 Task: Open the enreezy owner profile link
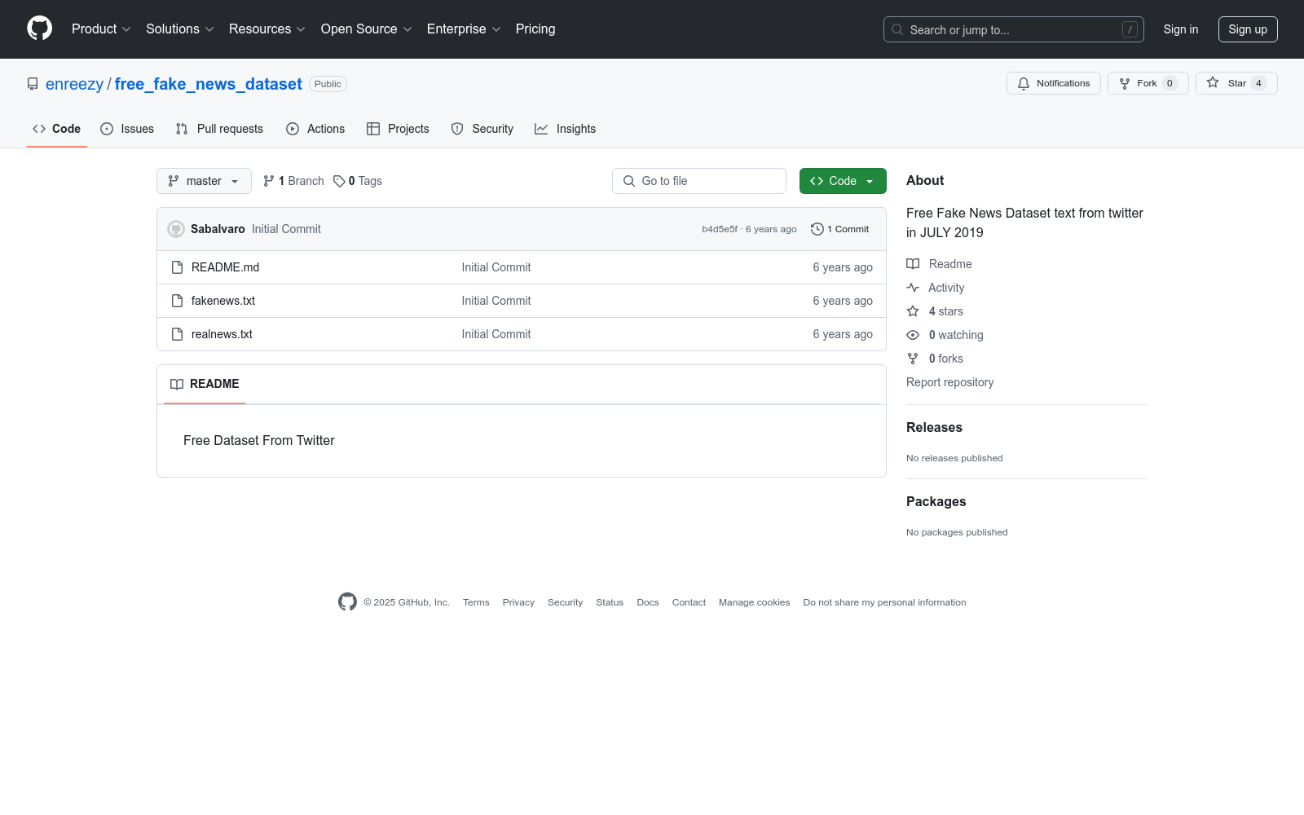pyautogui.click(x=74, y=84)
